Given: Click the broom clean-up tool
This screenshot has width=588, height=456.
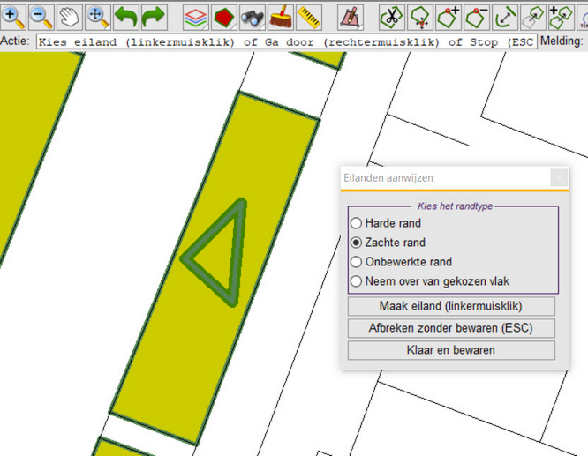Looking at the screenshot, I should (x=281, y=18).
